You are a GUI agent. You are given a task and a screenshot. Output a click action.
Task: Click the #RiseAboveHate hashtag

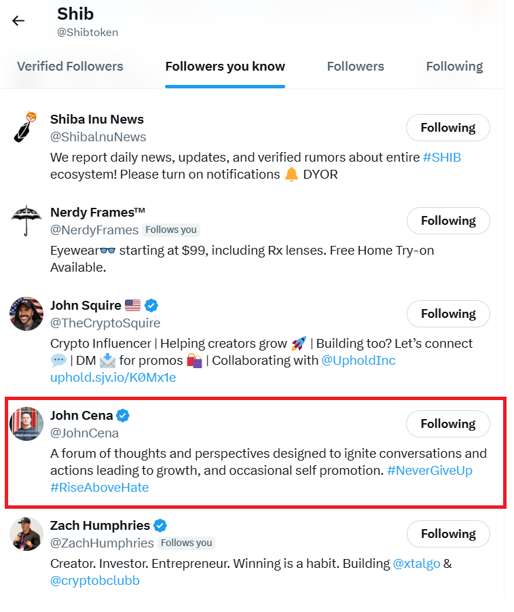click(99, 487)
